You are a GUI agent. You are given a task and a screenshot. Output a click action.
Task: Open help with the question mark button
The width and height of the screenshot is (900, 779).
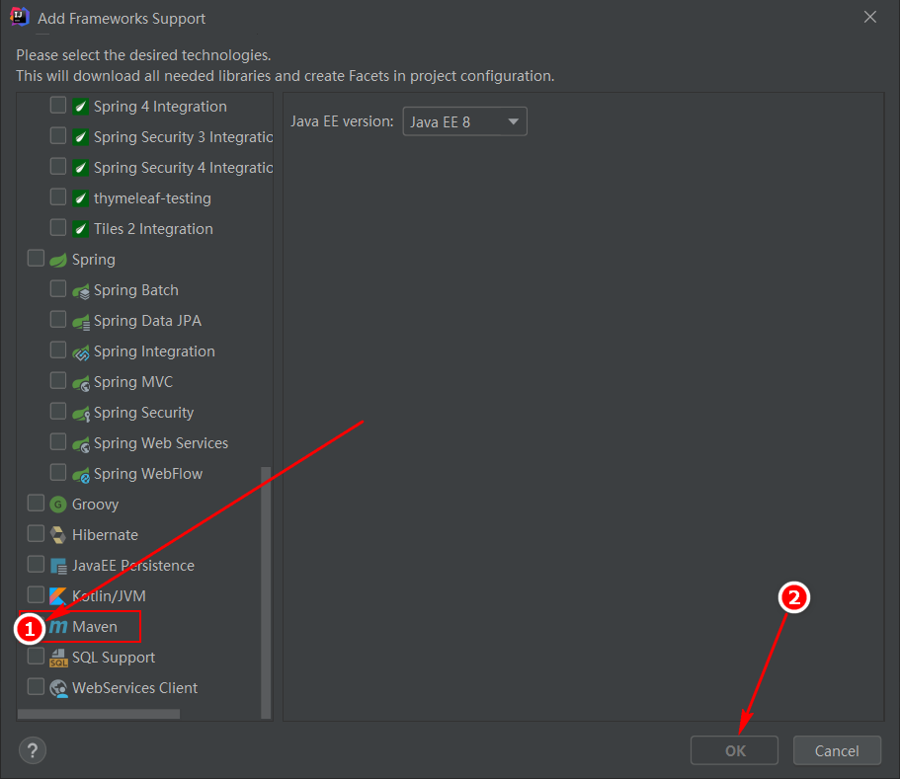point(33,750)
